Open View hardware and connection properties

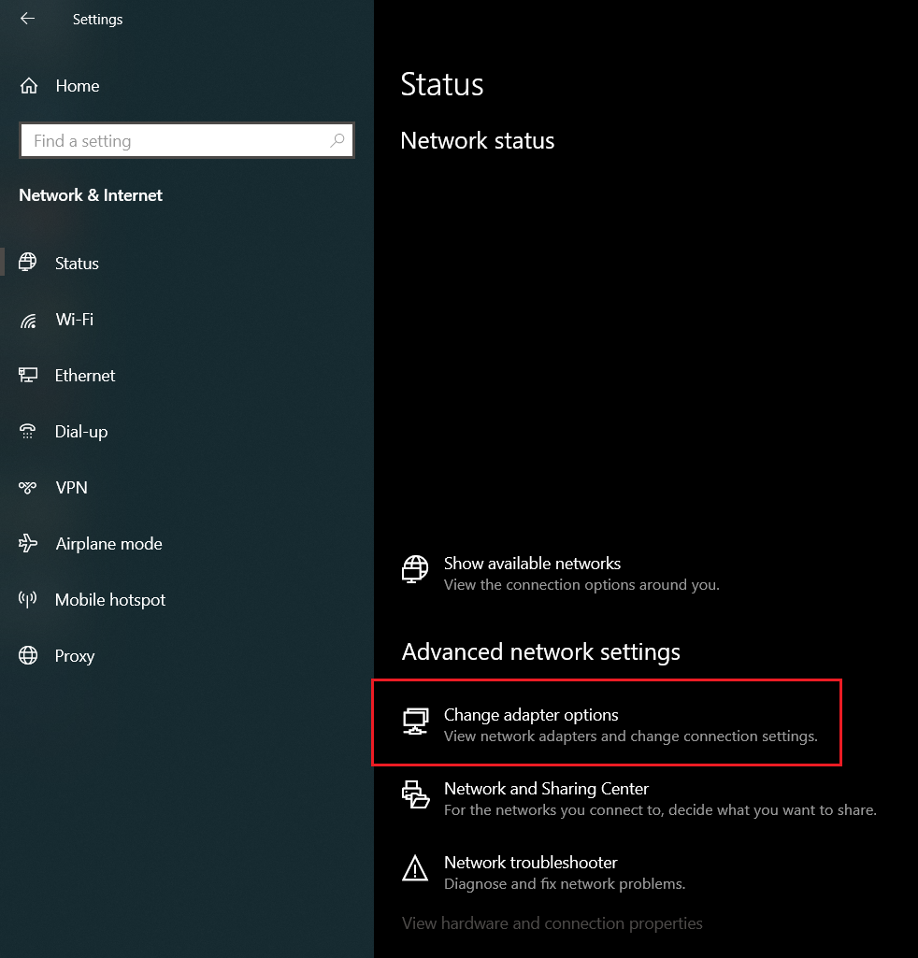pyautogui.click(x=552, y=923)
